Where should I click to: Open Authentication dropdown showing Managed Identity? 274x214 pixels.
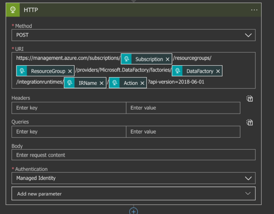pyautogui.click(x=133, y=178)
